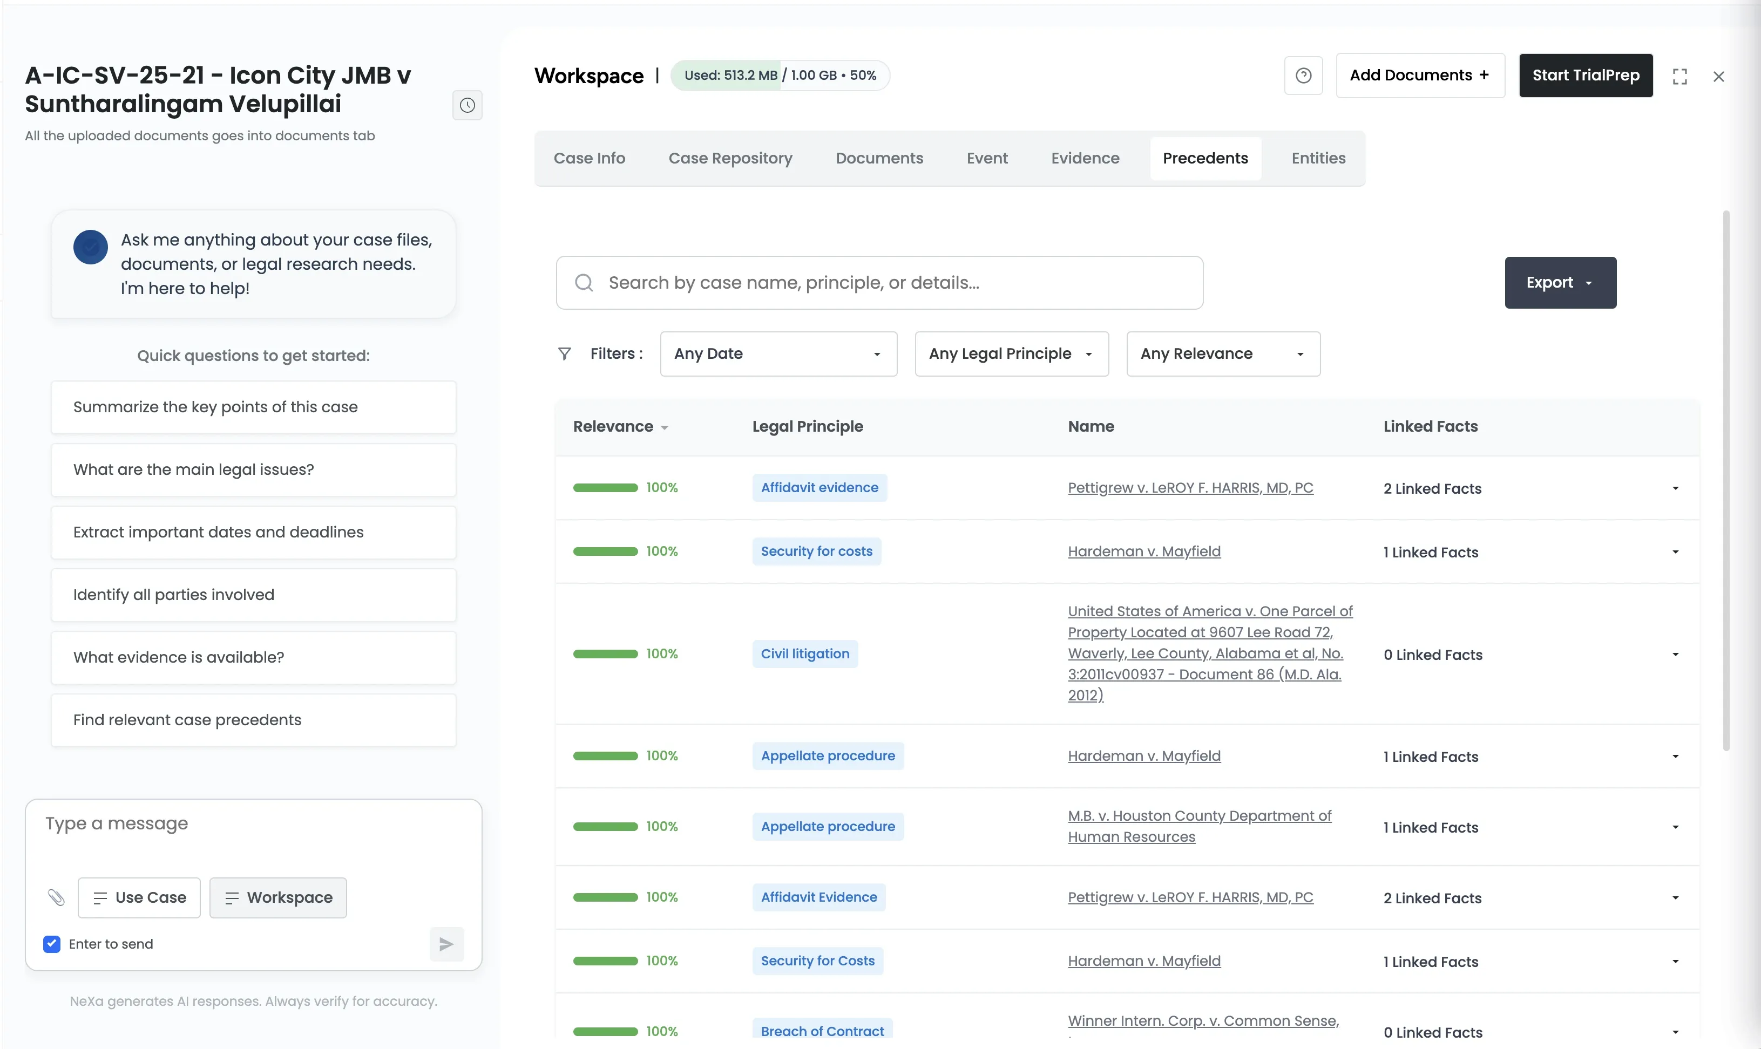Select the Workspace chat mode button

[x=278, y=897]
